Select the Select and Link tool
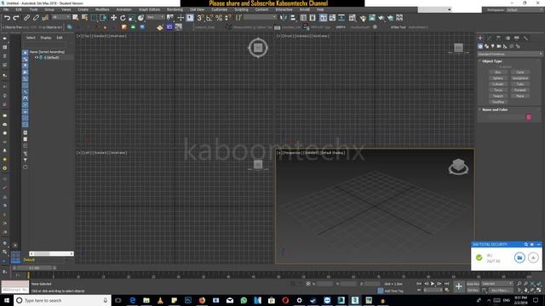This screenshot has width=545, height=306. (26, 18)
